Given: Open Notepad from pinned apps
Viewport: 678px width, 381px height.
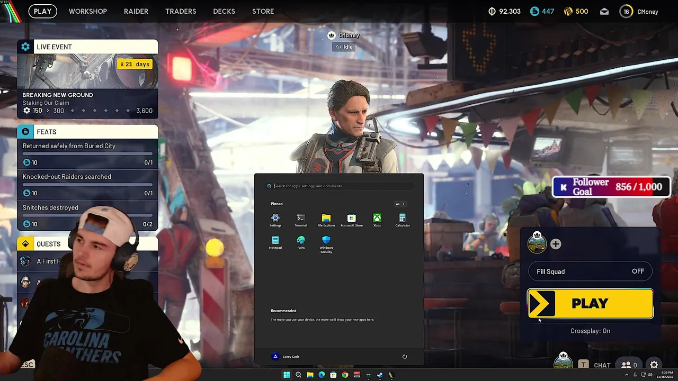Looking at the screenshot, I should pyautogui.click(x=275, y=242).
